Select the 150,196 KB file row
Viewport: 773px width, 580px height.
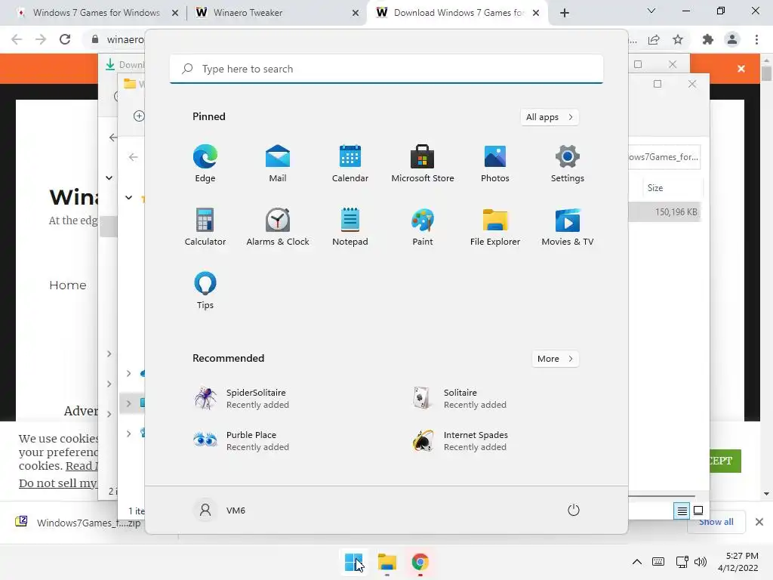tap(664, 212)
